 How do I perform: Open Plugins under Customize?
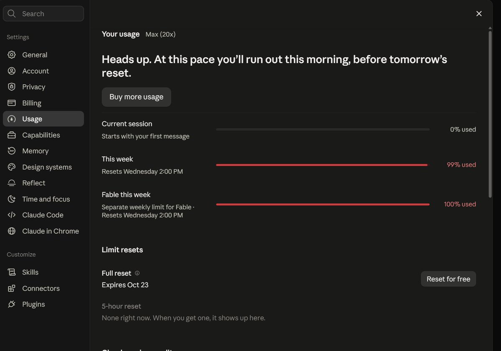[x=43, y=304]
